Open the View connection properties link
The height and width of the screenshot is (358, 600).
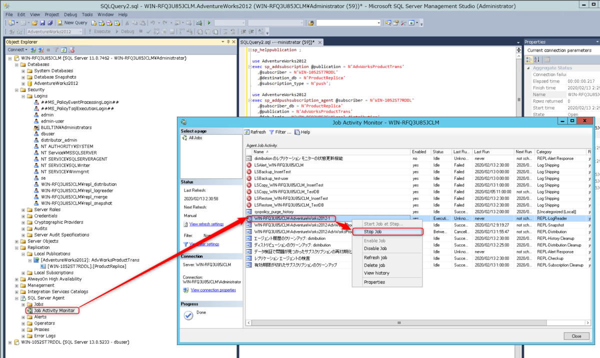click(213, 290)
